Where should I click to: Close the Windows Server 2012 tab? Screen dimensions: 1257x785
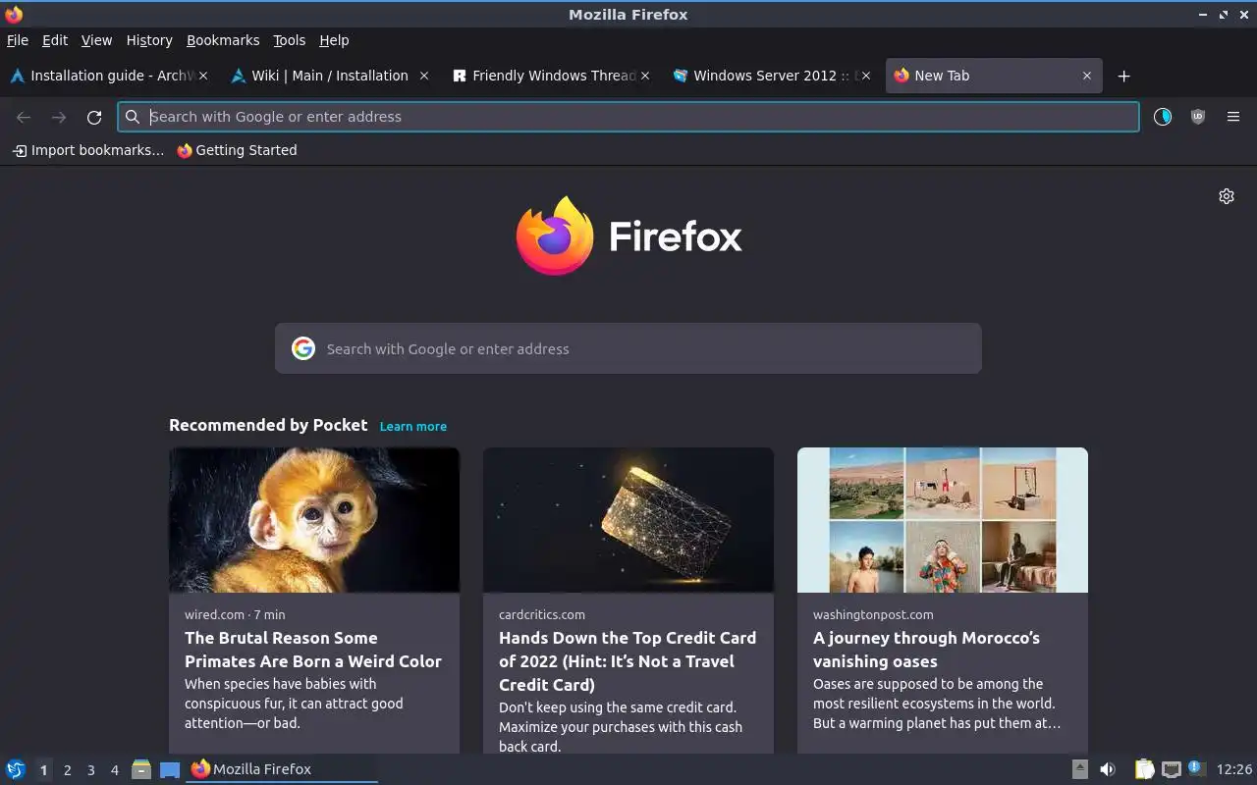[866, 76]
